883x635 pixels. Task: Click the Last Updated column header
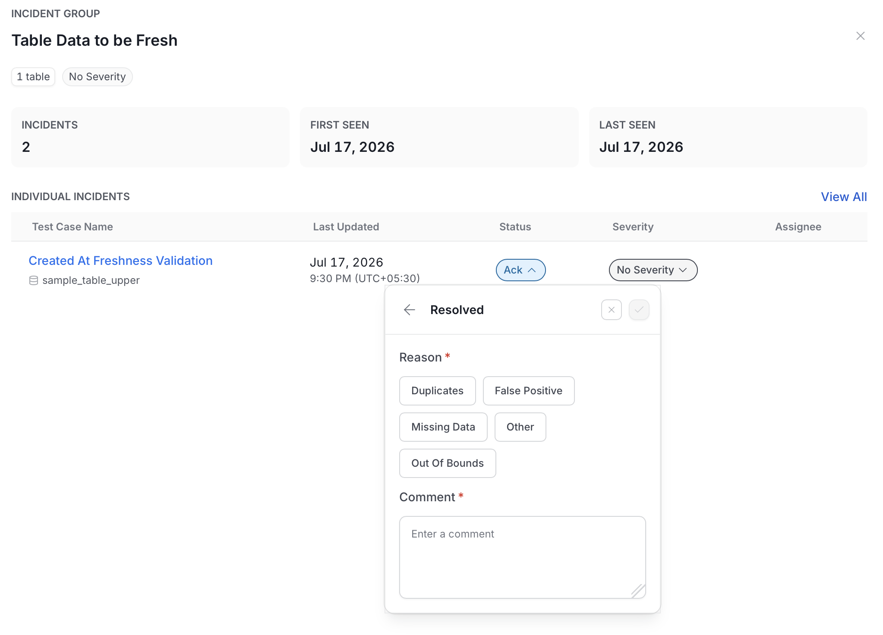346,227
